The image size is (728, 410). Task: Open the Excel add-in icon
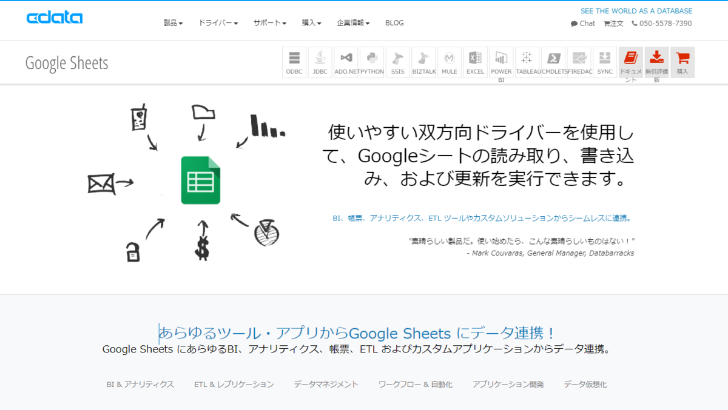click(476, 62)
